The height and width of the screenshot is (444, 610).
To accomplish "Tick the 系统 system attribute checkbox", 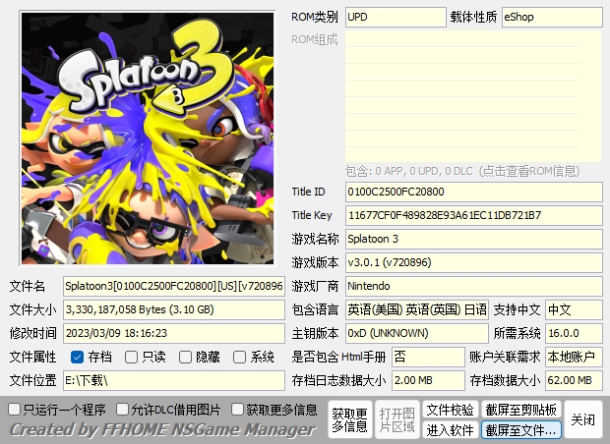I will click(240, 358).
